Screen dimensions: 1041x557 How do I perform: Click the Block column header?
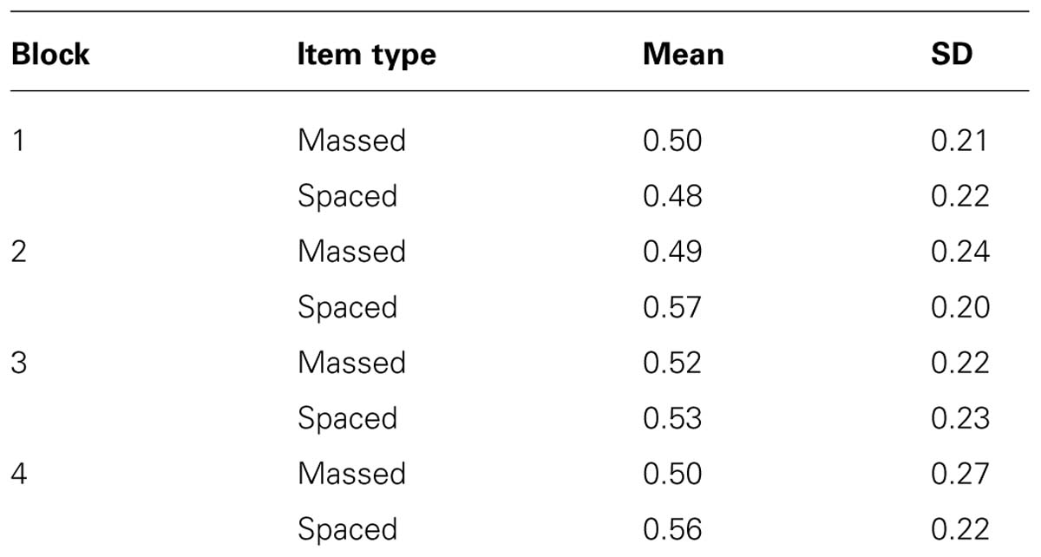[50, 55]
